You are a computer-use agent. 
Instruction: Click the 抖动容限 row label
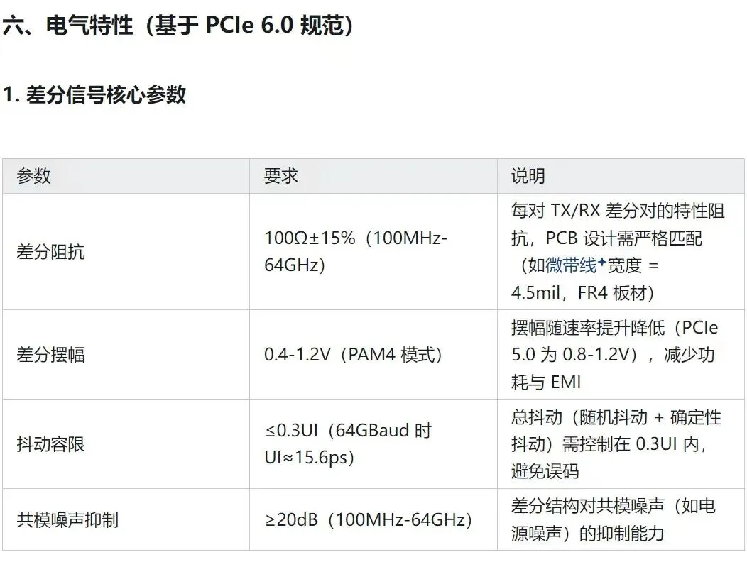pos(50,444)
